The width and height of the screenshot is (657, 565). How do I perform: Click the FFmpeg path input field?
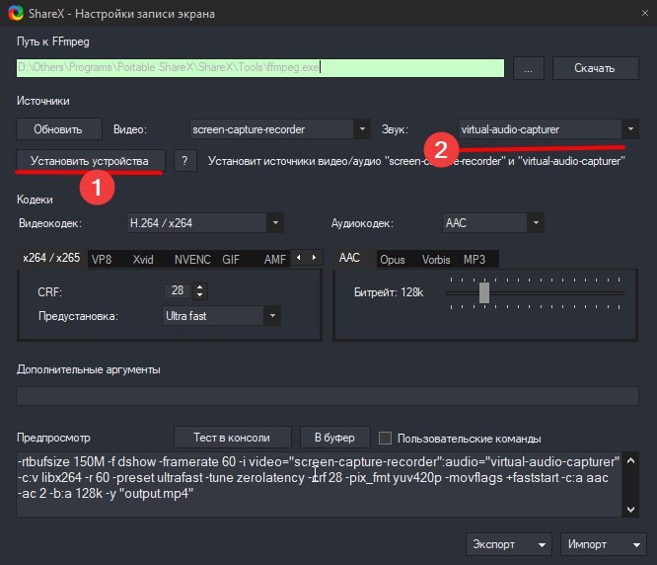(x=260, y=68)
